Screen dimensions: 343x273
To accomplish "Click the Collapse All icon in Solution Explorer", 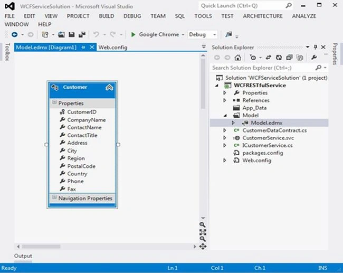I will (x=289, y=58).
